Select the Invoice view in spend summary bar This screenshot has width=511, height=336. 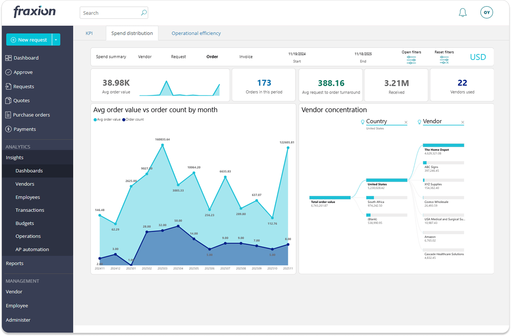pyautogui.click(x=246, y=57)
